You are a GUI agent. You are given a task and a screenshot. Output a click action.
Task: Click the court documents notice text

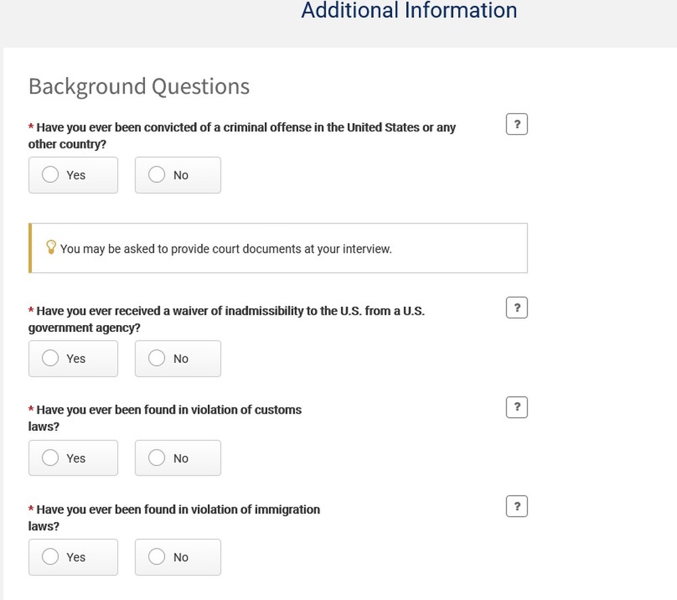226,249
